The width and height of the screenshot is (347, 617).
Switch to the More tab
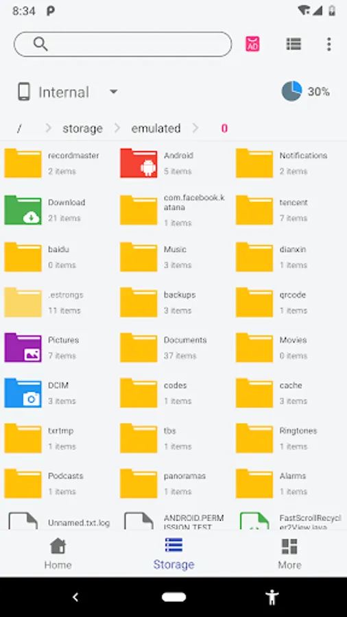[289, 554]
